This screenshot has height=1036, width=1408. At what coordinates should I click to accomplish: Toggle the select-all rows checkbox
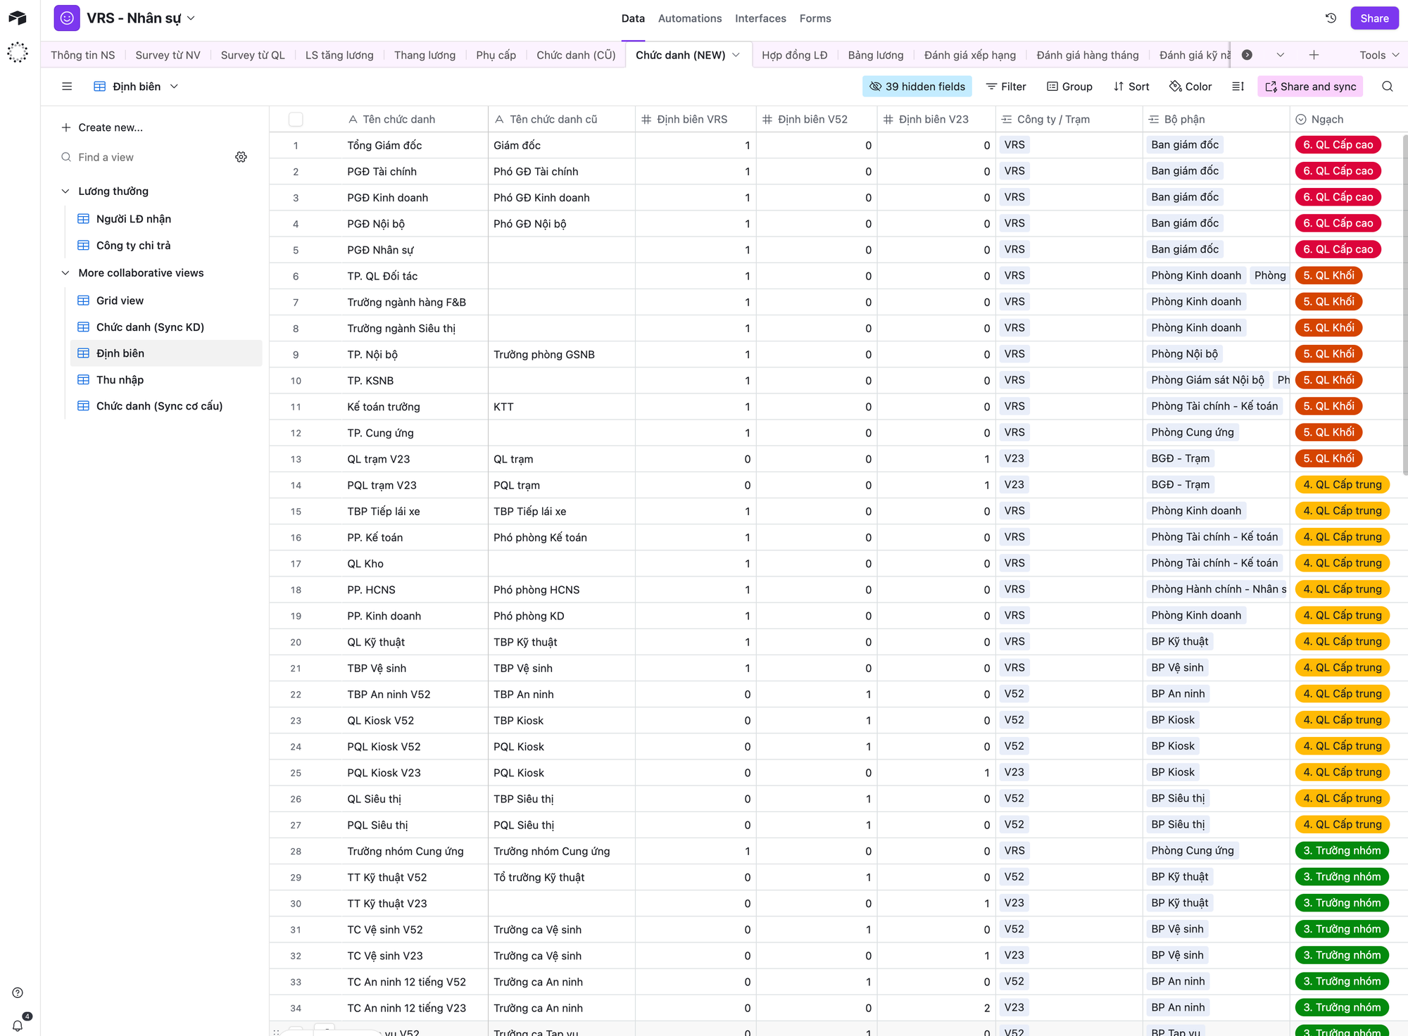(x=296, y=120)
